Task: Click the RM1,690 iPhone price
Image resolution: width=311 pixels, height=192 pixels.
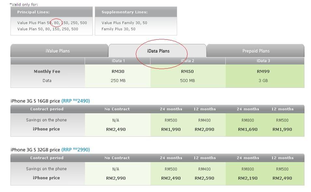Action: click(247, 129)
